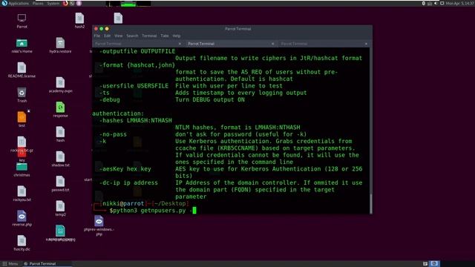Open the System menu
This screenshot has width=475, height=267.
click(53, 3)
